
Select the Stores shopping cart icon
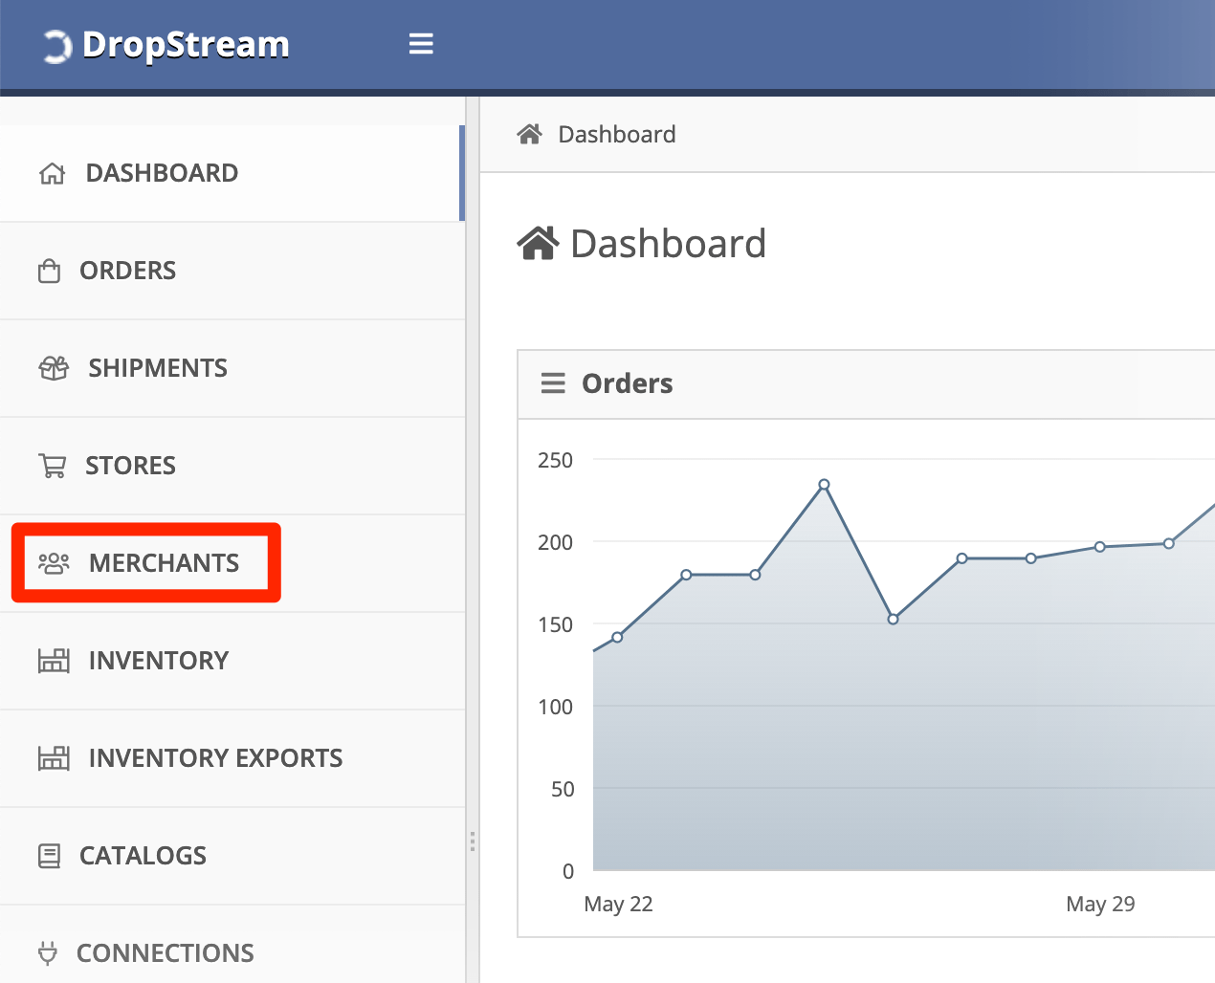54,465
